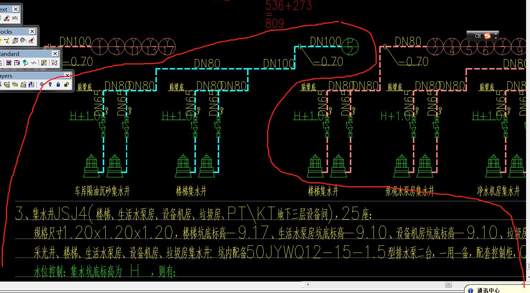
Task: Select the 车库隔油沉砂集水井 label
Action: (102, 191)
